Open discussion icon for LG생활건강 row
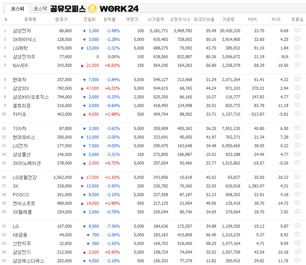 (297, 177)
